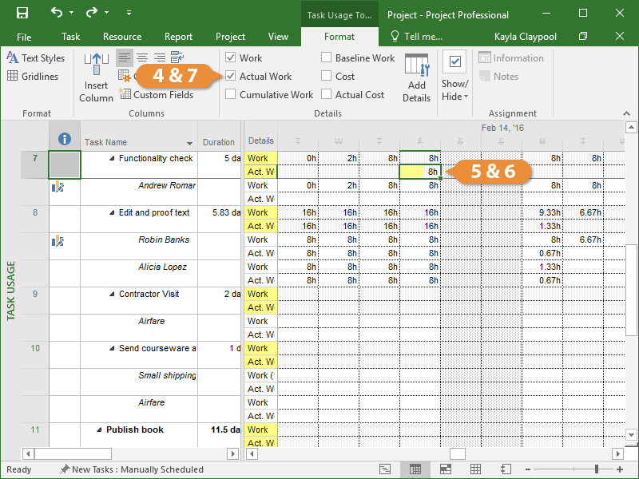Viewport: 639px width, 479px height.
Task: Select Team Planner view icon in status bar
Action: tap(445, 469)
